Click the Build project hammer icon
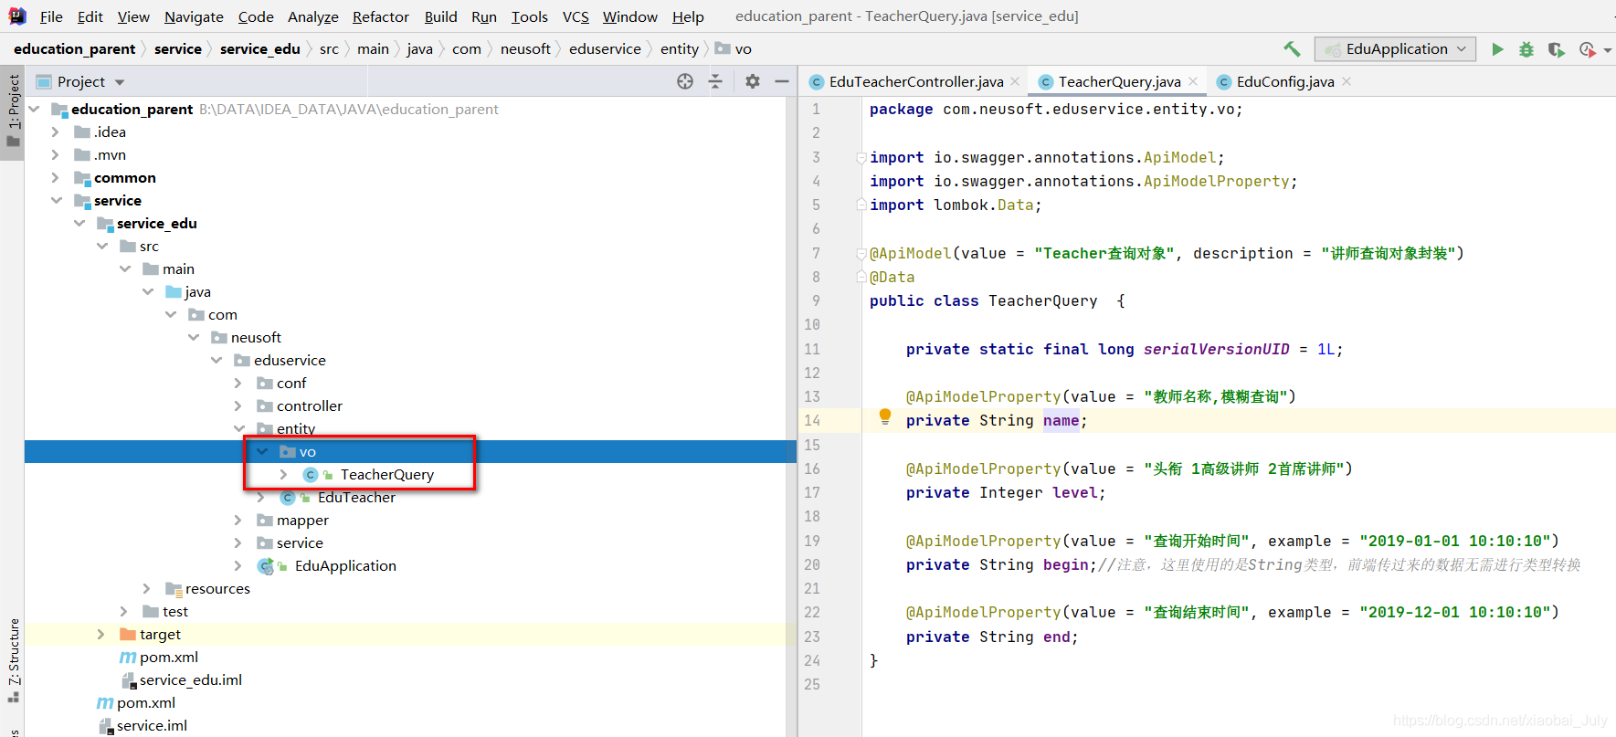 (1292, 49)
